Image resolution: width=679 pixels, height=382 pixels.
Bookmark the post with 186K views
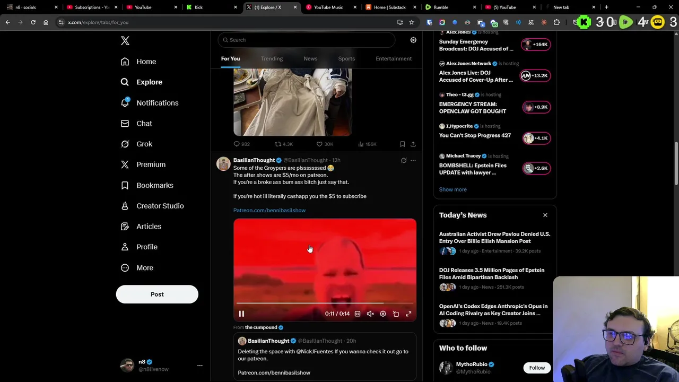click(x=403, y=144)
